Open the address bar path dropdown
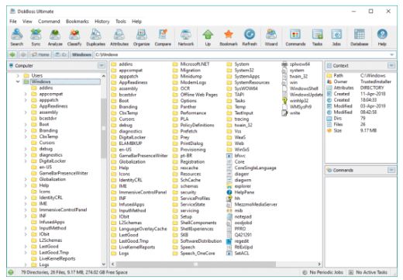The width and height of the screenshot is (403, 280). pyautogui.click(x=392, y=54)
